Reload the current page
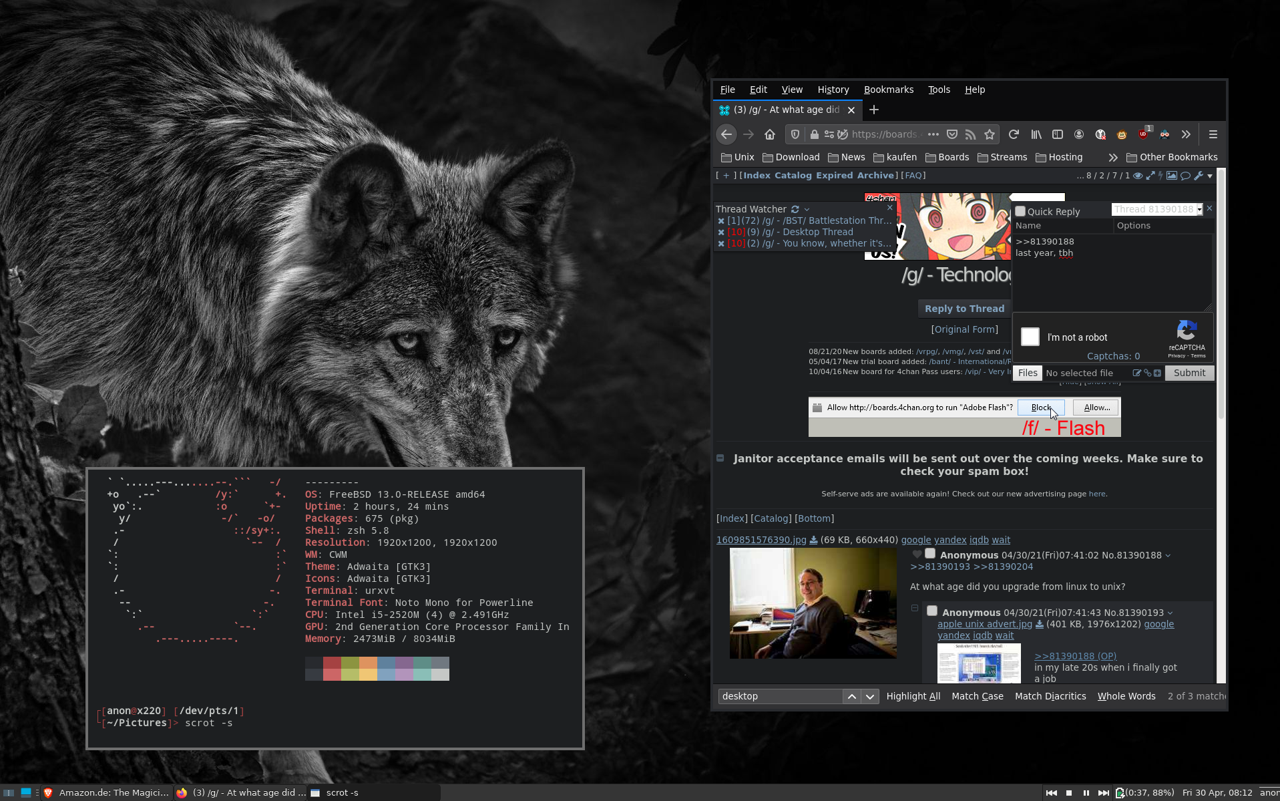 [1014, 134]
